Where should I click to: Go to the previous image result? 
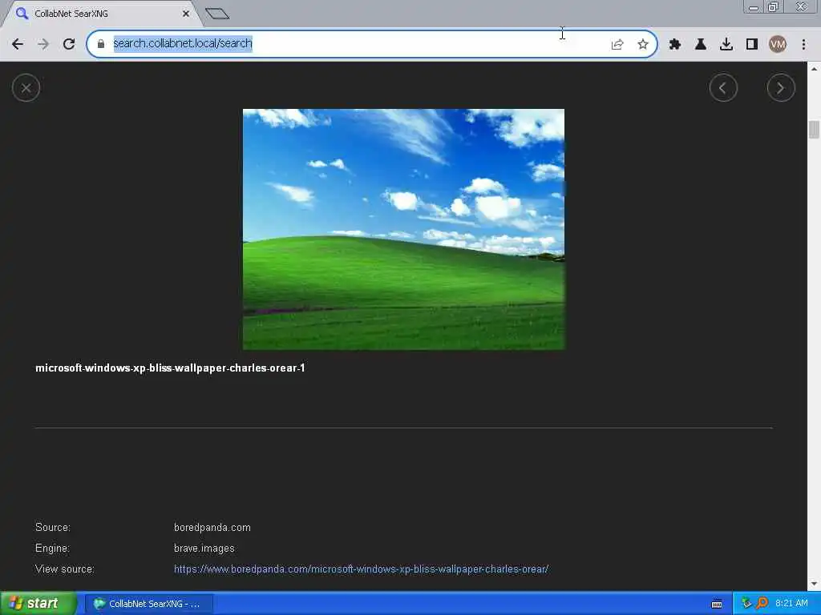[x=723, y=88]
